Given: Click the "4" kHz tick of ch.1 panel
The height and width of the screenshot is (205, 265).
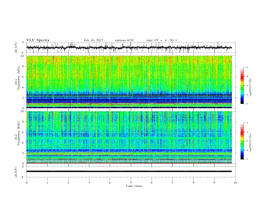Looking at the screenshot, I should pyautogui.click(x=23, y=87).
